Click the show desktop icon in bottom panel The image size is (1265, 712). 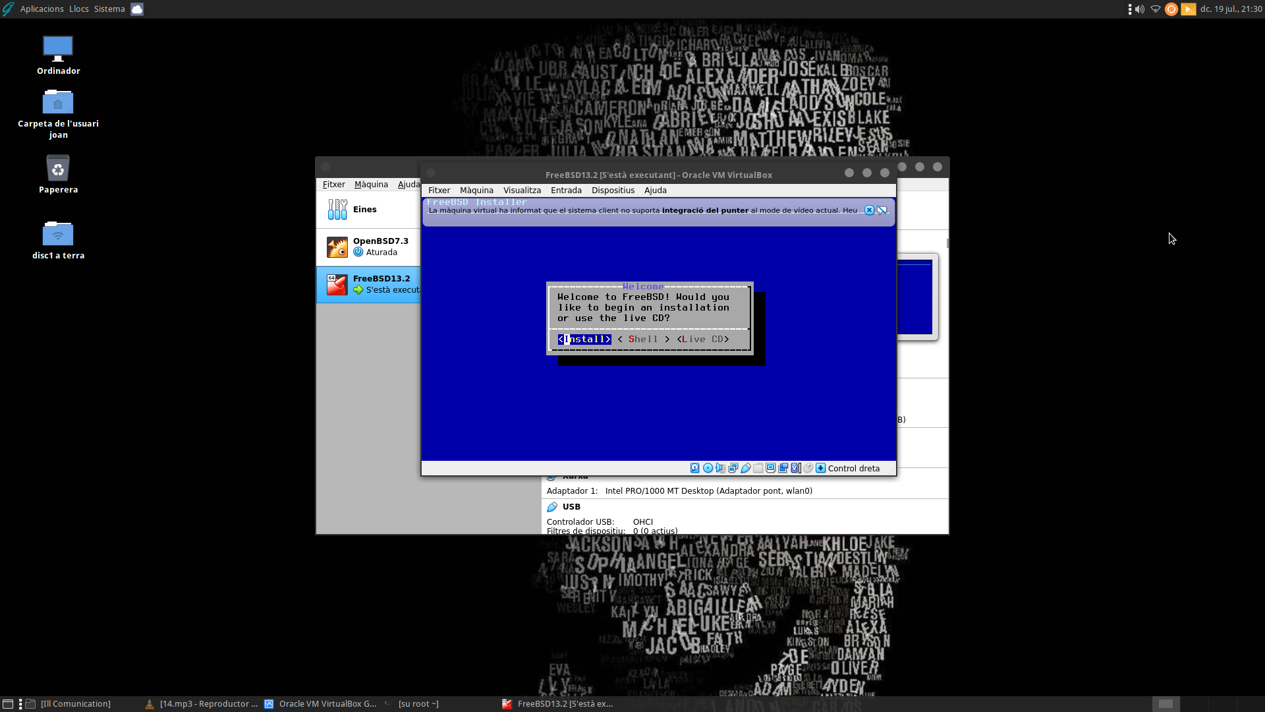tap(8, 704)
